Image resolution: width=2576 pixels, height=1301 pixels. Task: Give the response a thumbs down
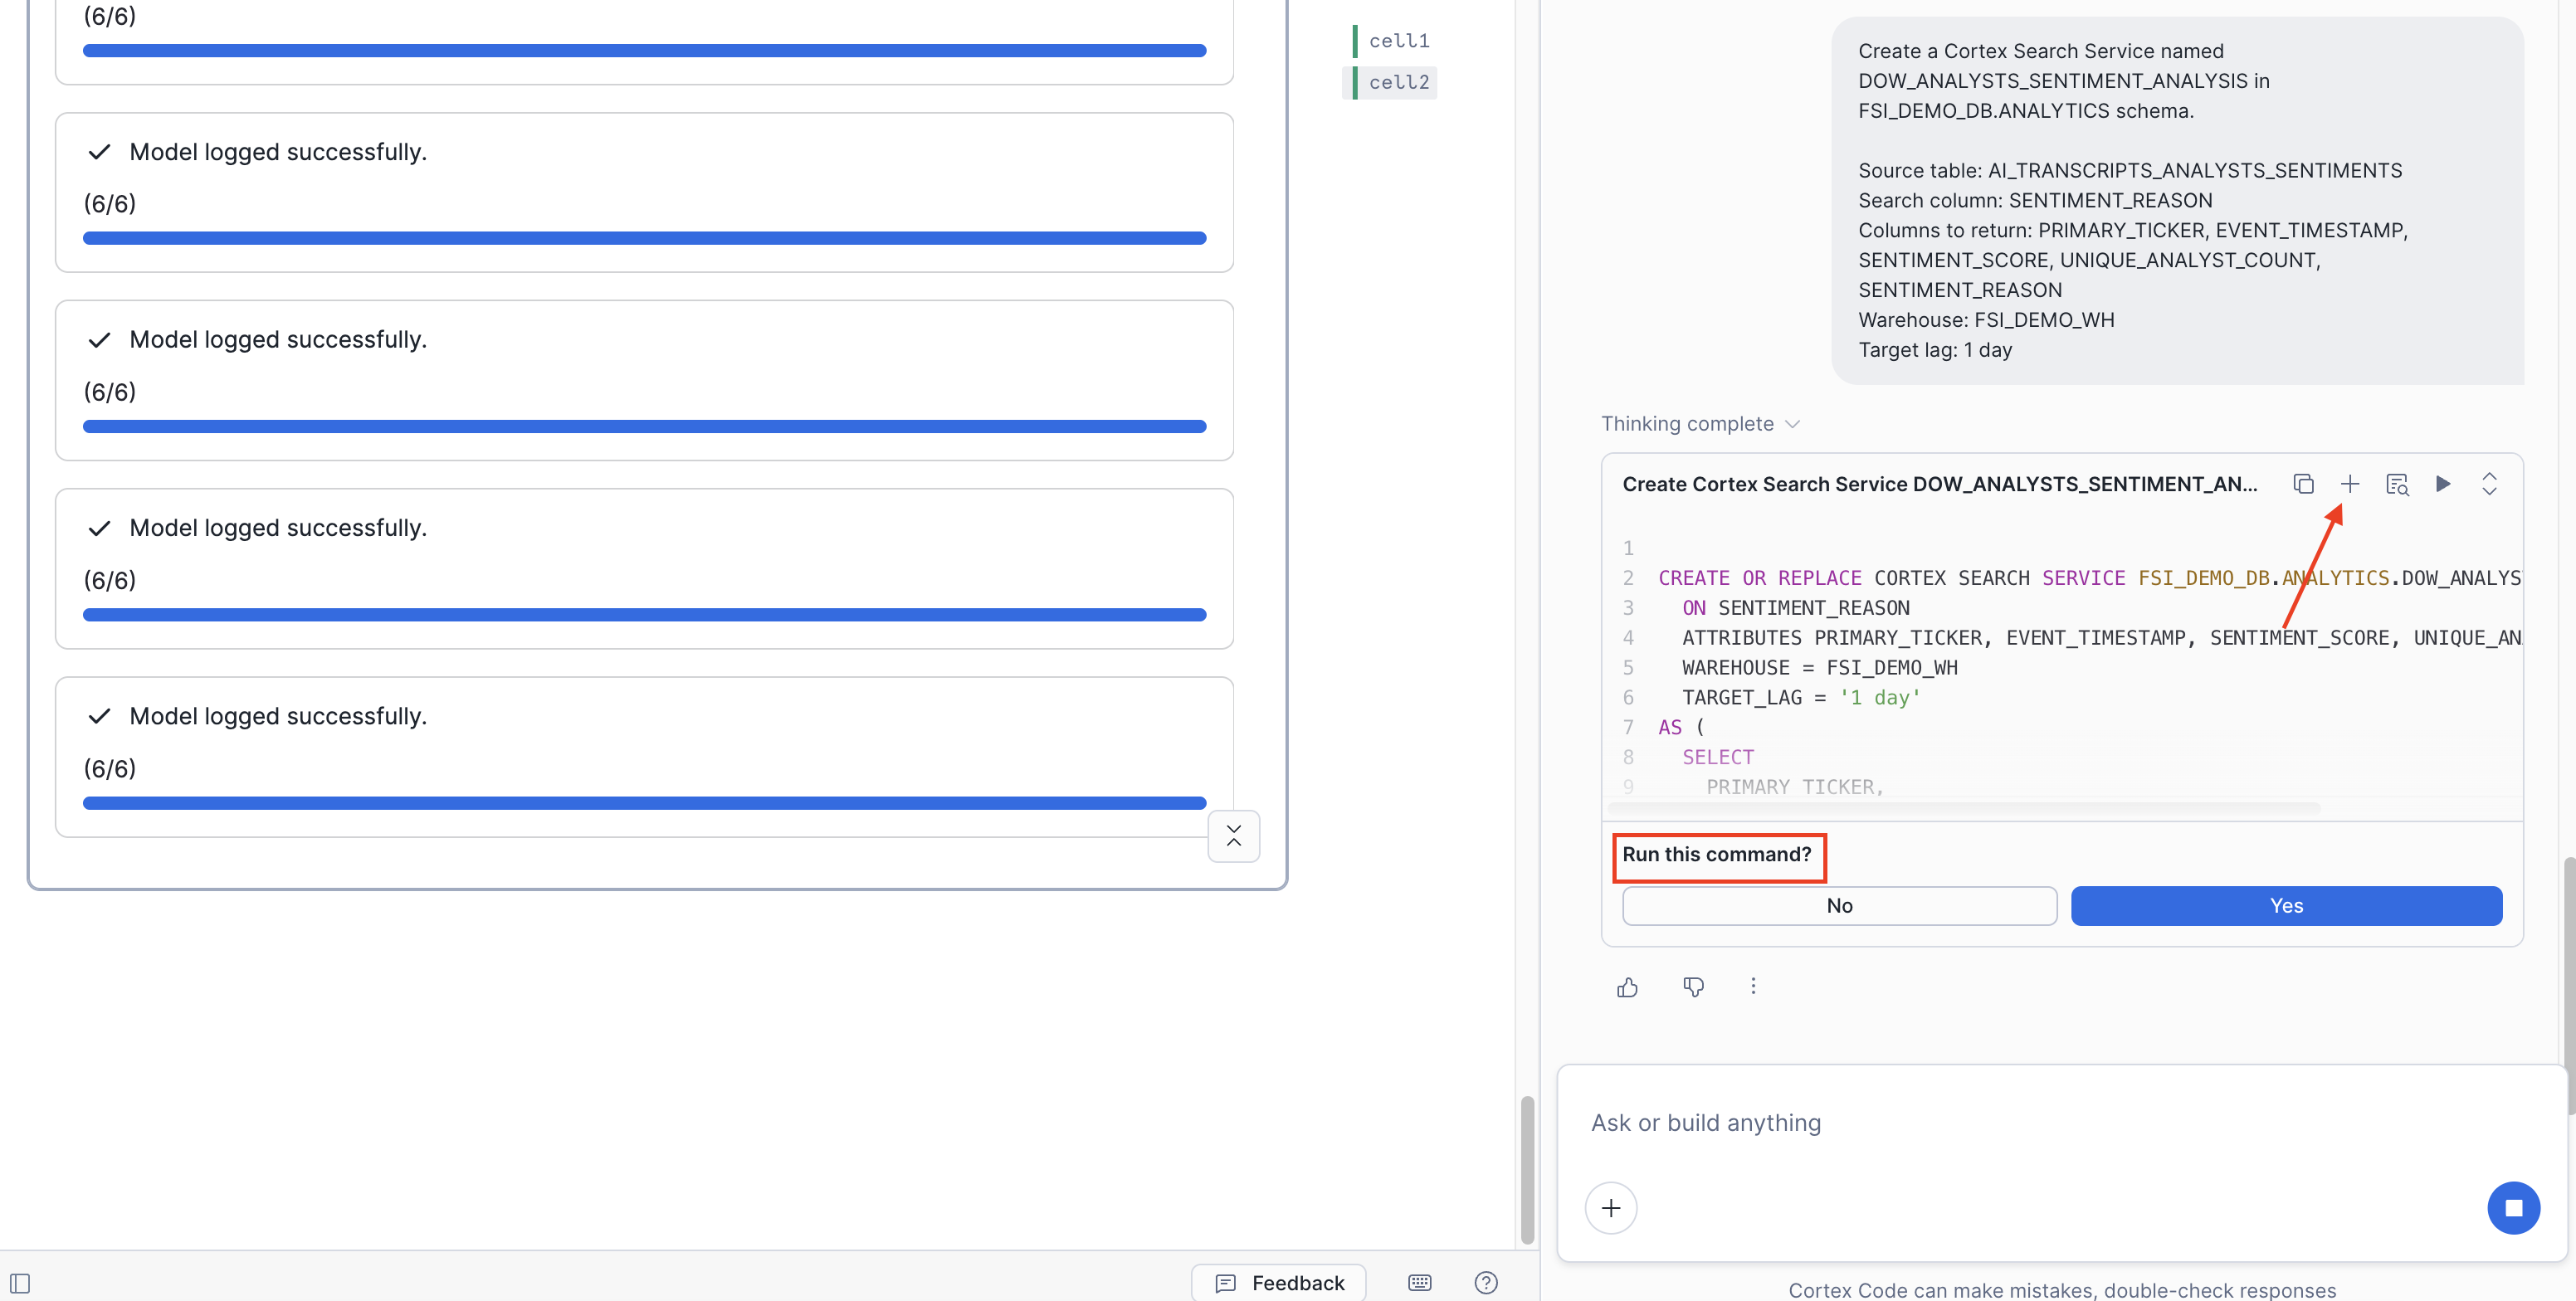click(x=1692, y=987)
